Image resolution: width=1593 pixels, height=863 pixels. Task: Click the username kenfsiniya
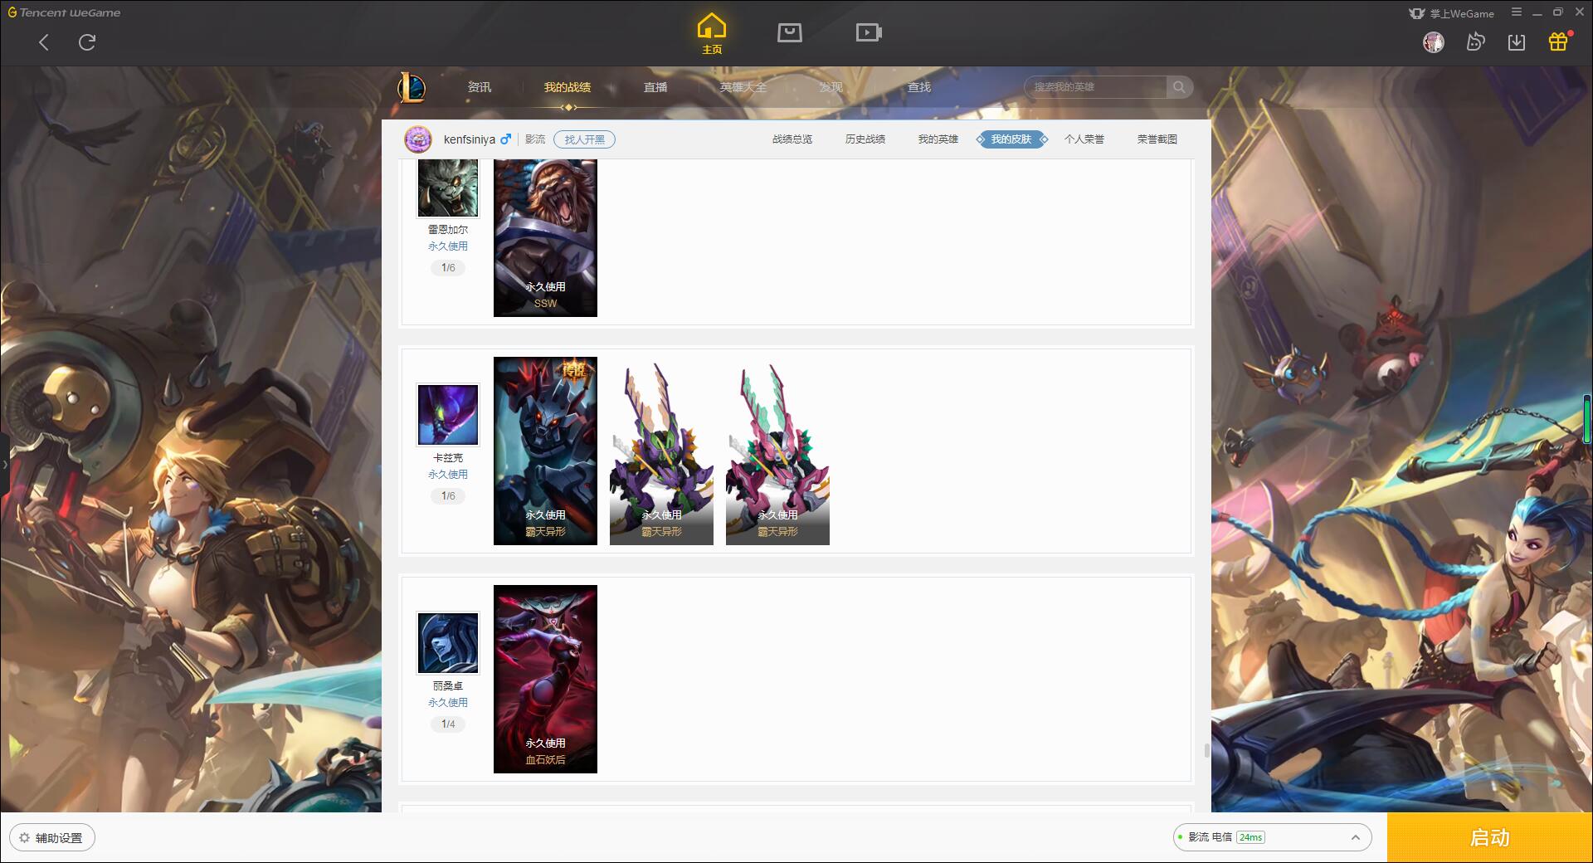pyautogui.click(x=470, y=139)
